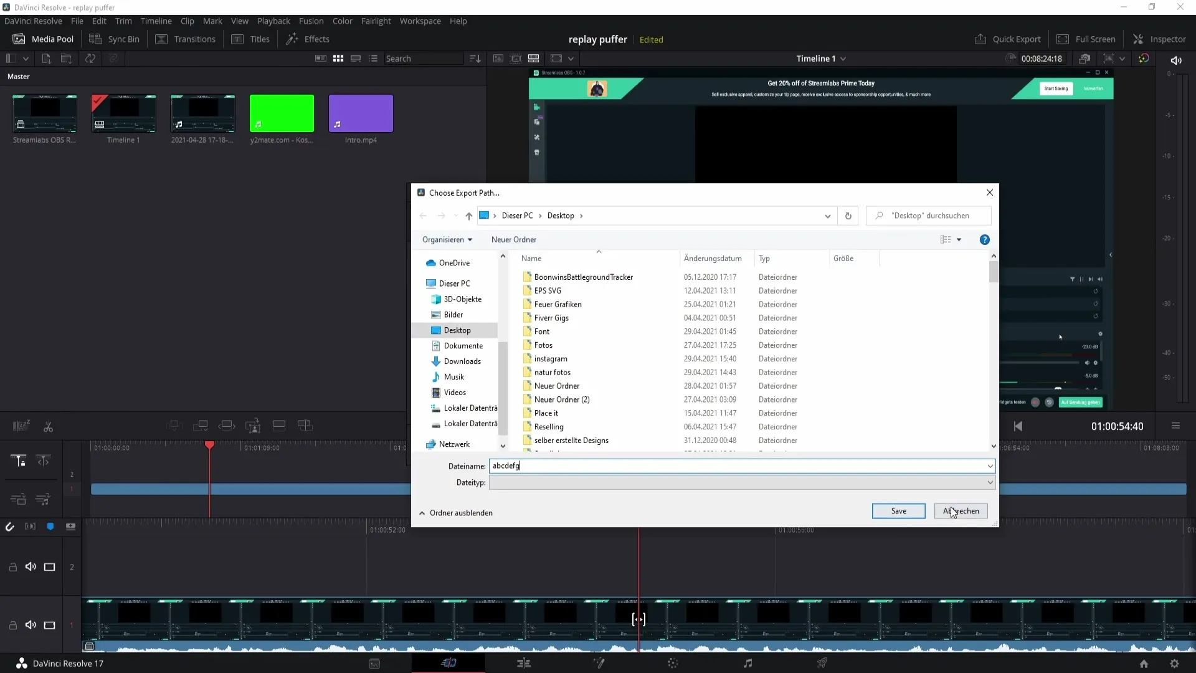The width and height of the screenshot is (1196, 673).
Task: Select the Fusion tab in menu bar
Action: point(310,21)
